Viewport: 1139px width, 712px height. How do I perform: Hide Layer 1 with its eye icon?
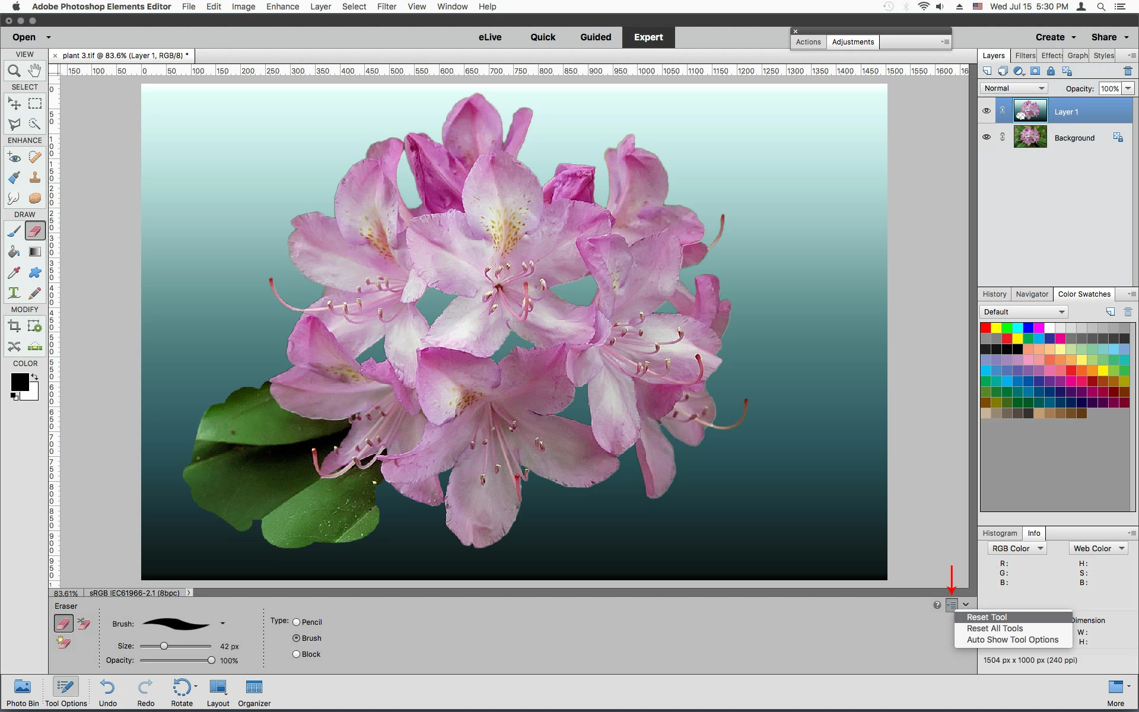(986, 111)
